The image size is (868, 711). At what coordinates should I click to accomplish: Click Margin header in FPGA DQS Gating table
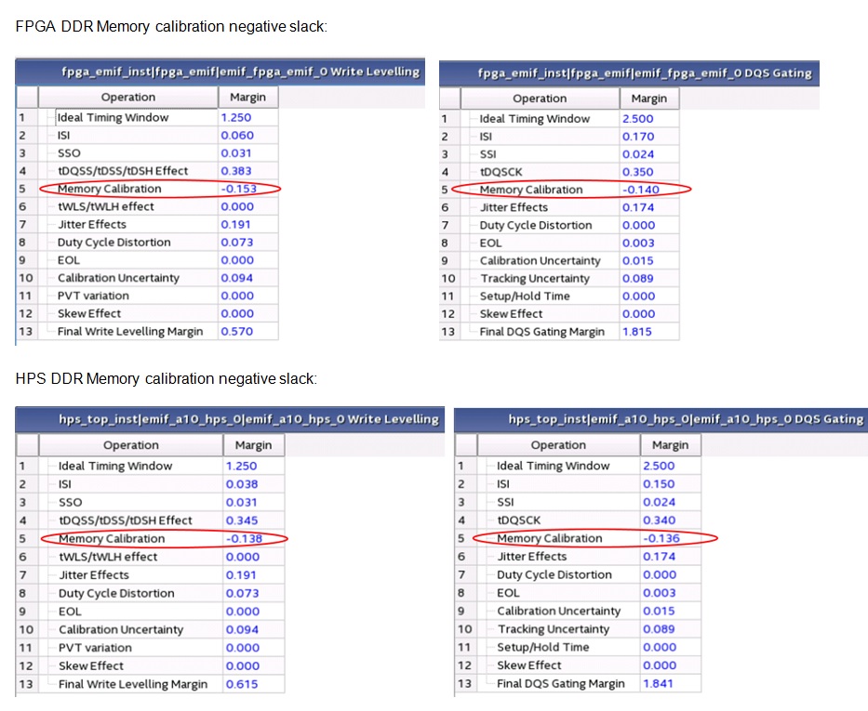(x=648, y=99)
